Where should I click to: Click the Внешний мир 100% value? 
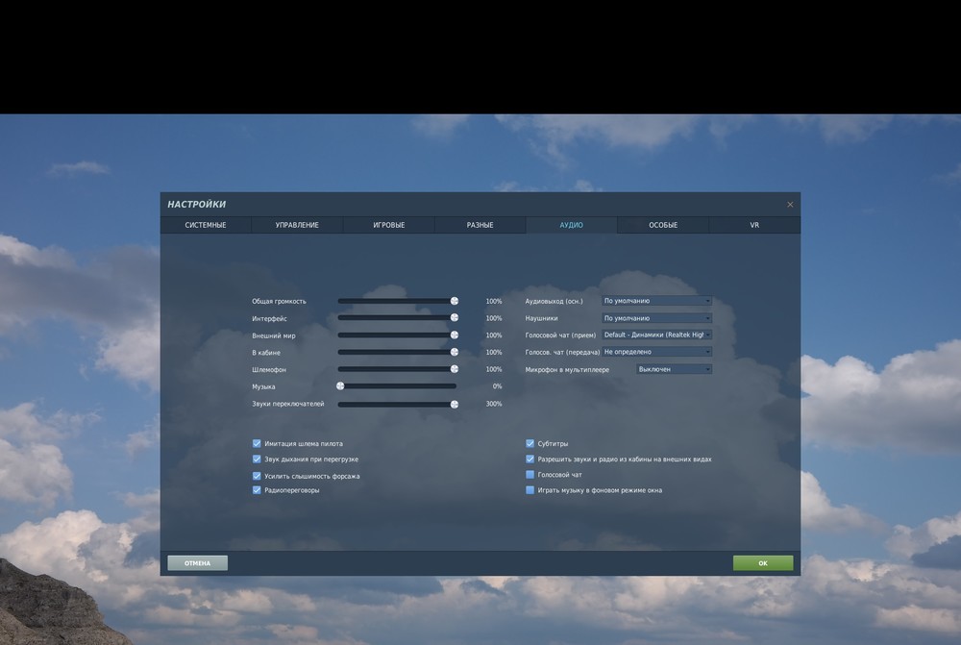tap(493, 335)
